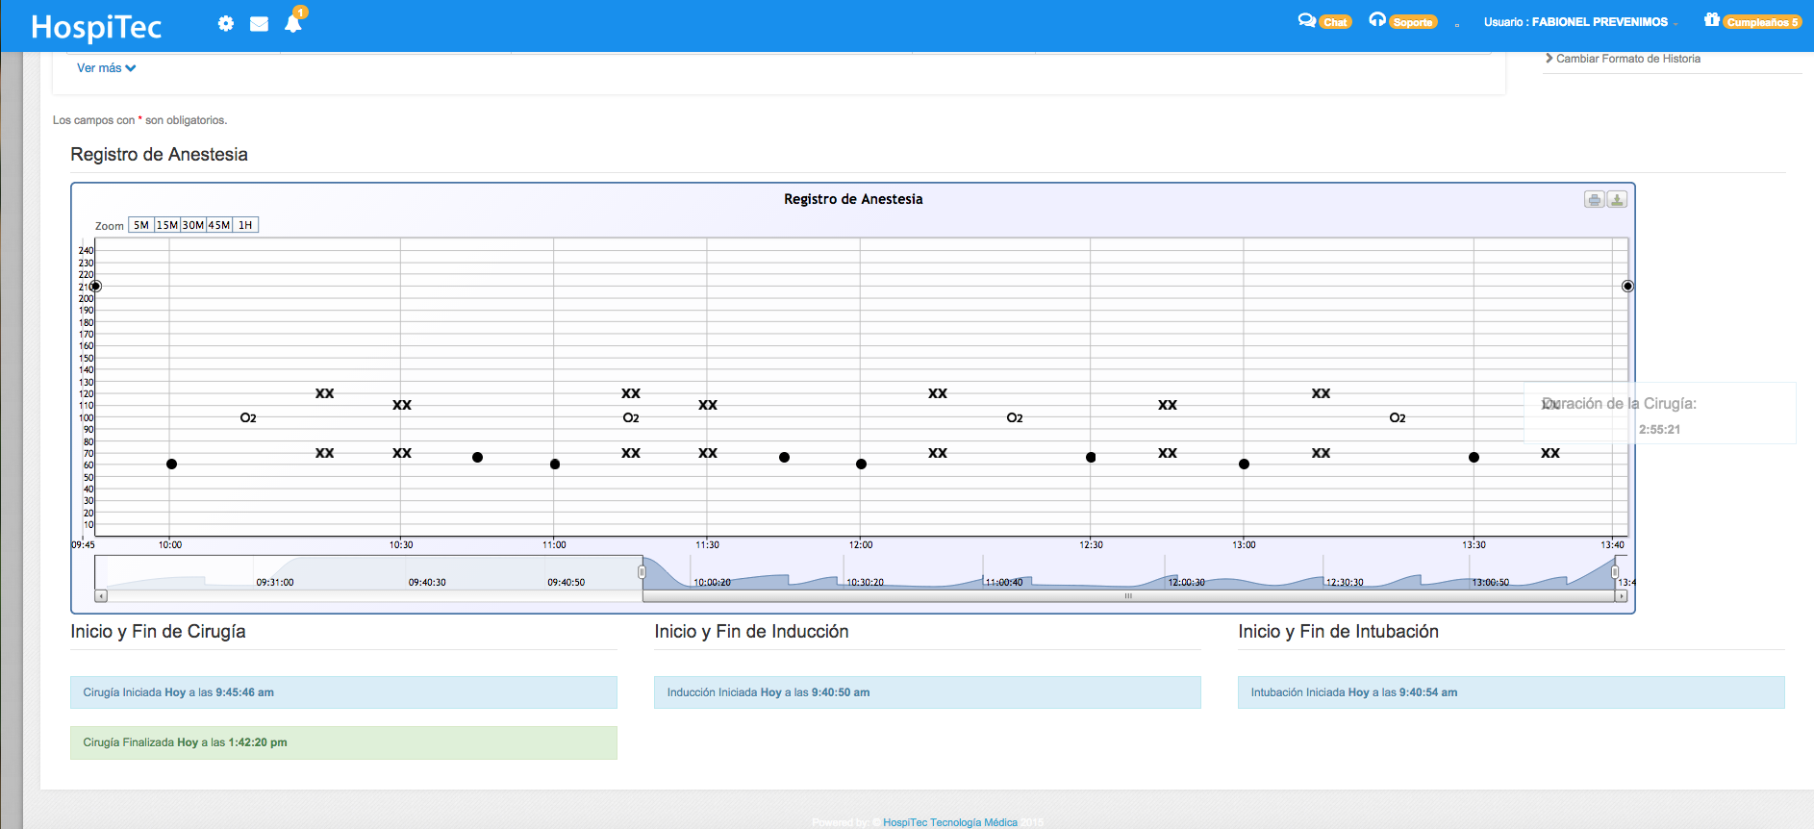Go to HospiTec home logo

coord(96,27)
